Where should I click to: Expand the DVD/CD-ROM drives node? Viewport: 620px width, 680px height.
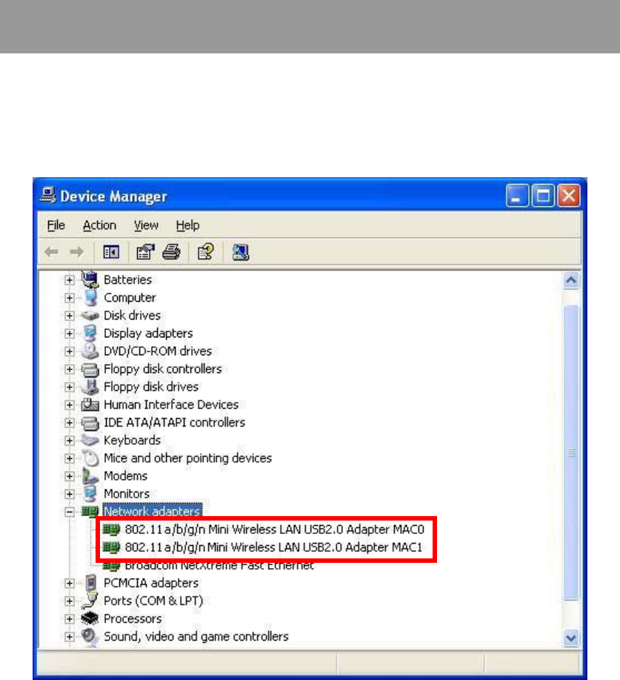70,351
